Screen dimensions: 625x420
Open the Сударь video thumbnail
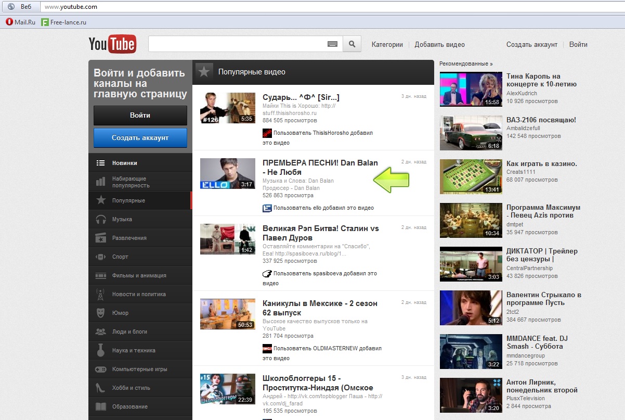[228, 108]
